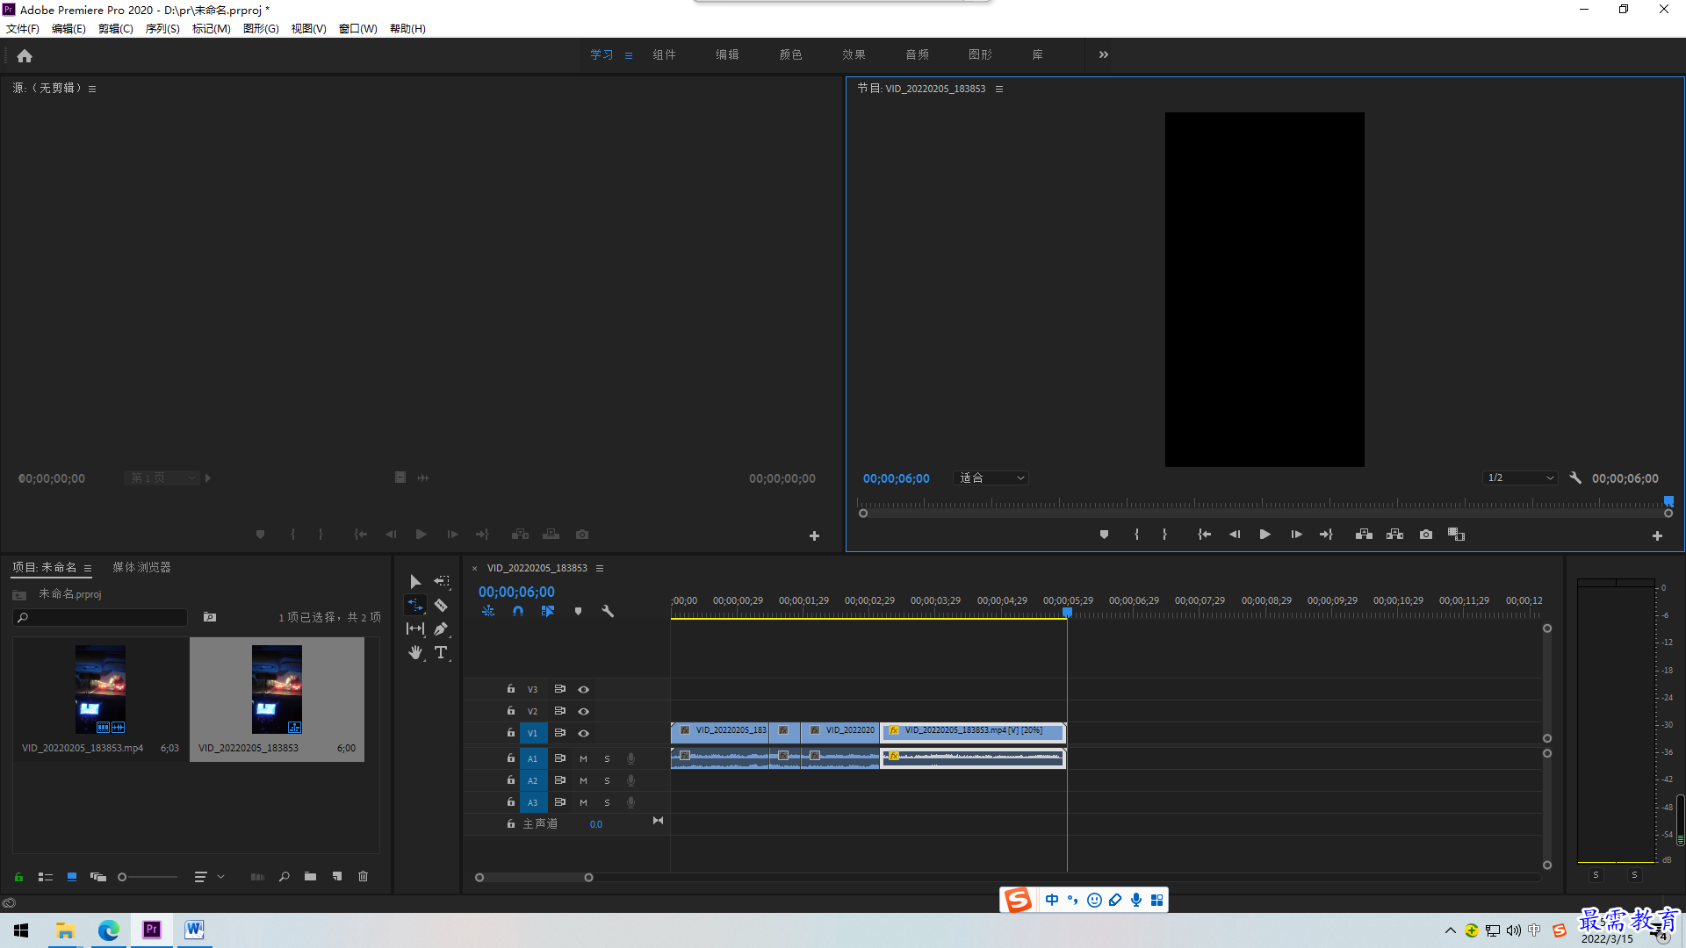Go to In point in Program monitor
The height and width of the screenshot is (948, 1686).
click(x=1204, y=534)
